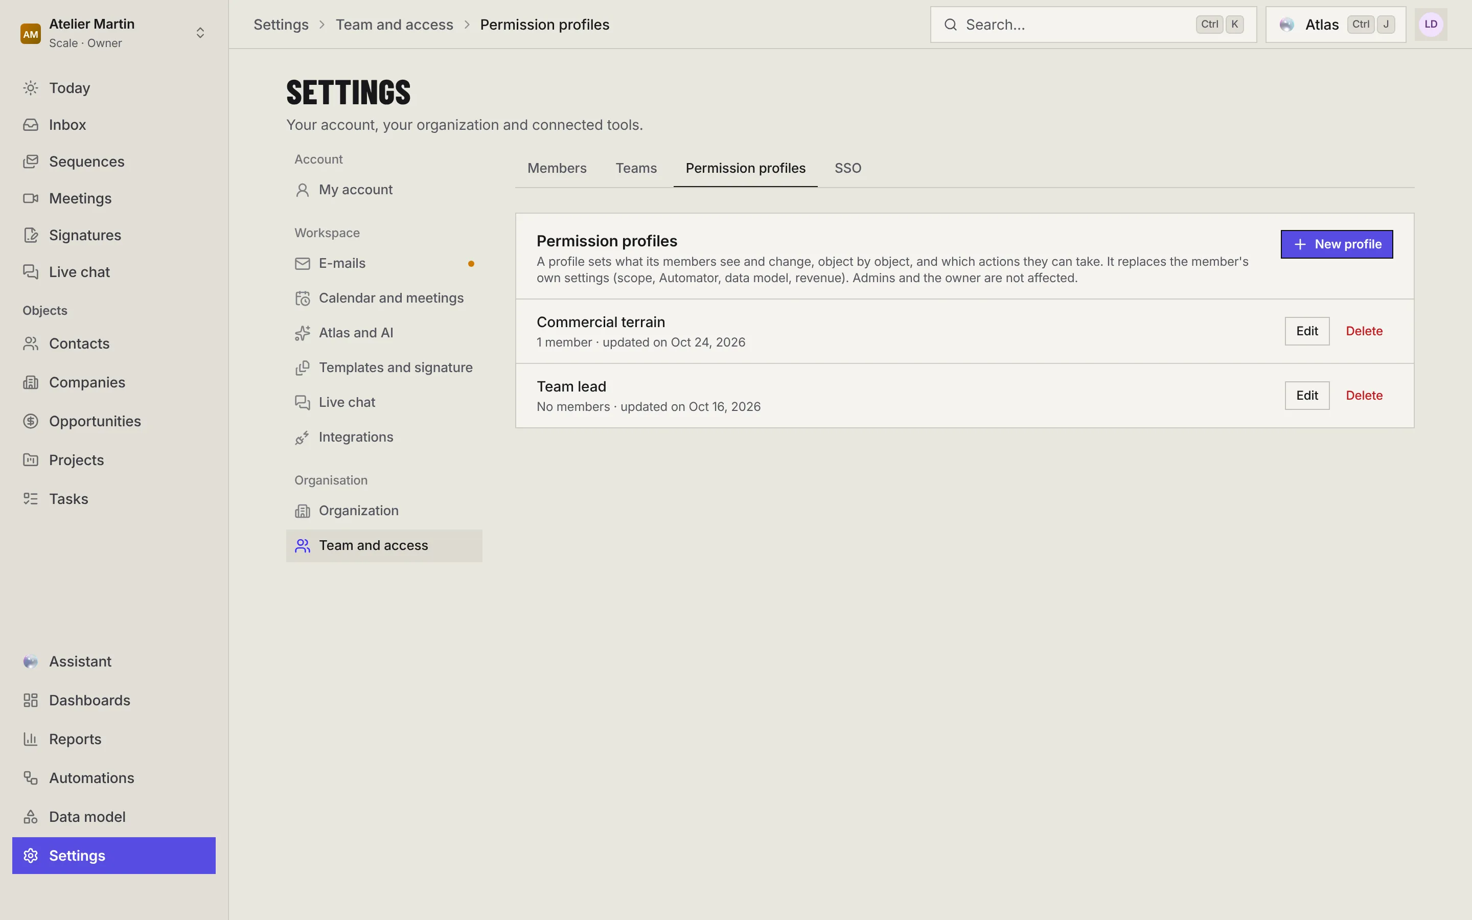Open Templates and signature settings

384,367
